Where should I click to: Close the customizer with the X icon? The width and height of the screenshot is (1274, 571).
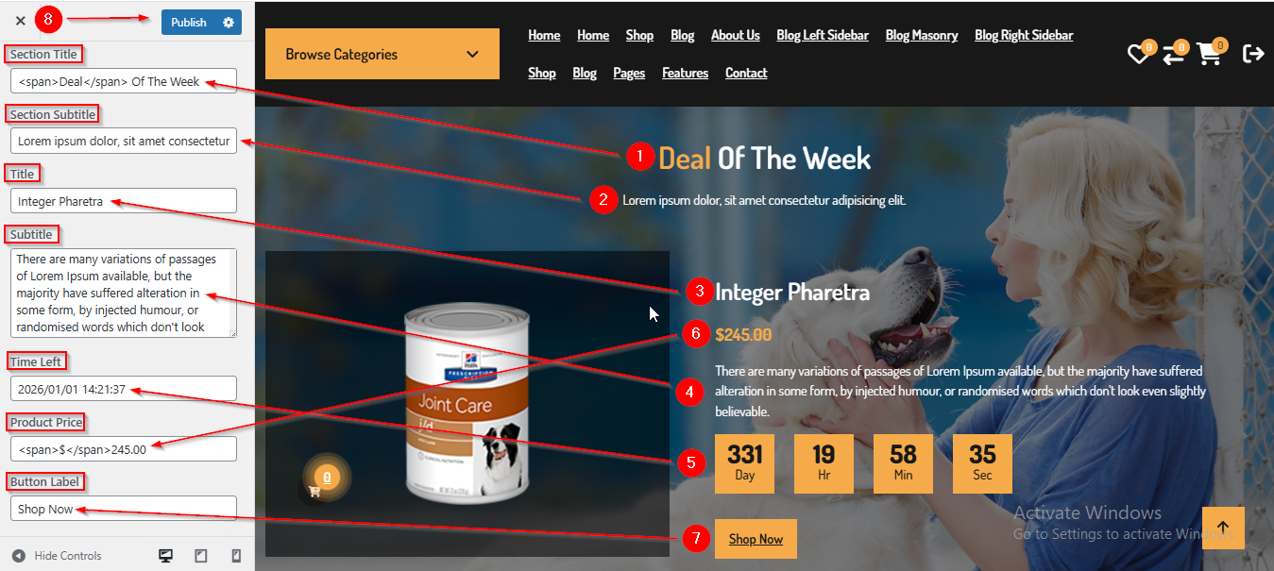click(x=20, y=21)
